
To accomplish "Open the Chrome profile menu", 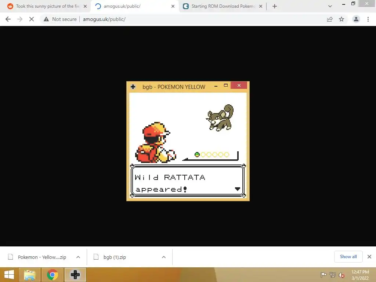I will click(x=356, y=19).
